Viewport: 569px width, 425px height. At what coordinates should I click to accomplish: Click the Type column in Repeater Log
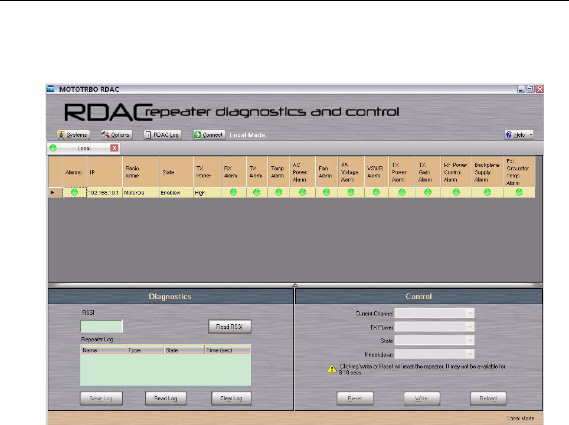pyautogui.click(x=145, y=350)
